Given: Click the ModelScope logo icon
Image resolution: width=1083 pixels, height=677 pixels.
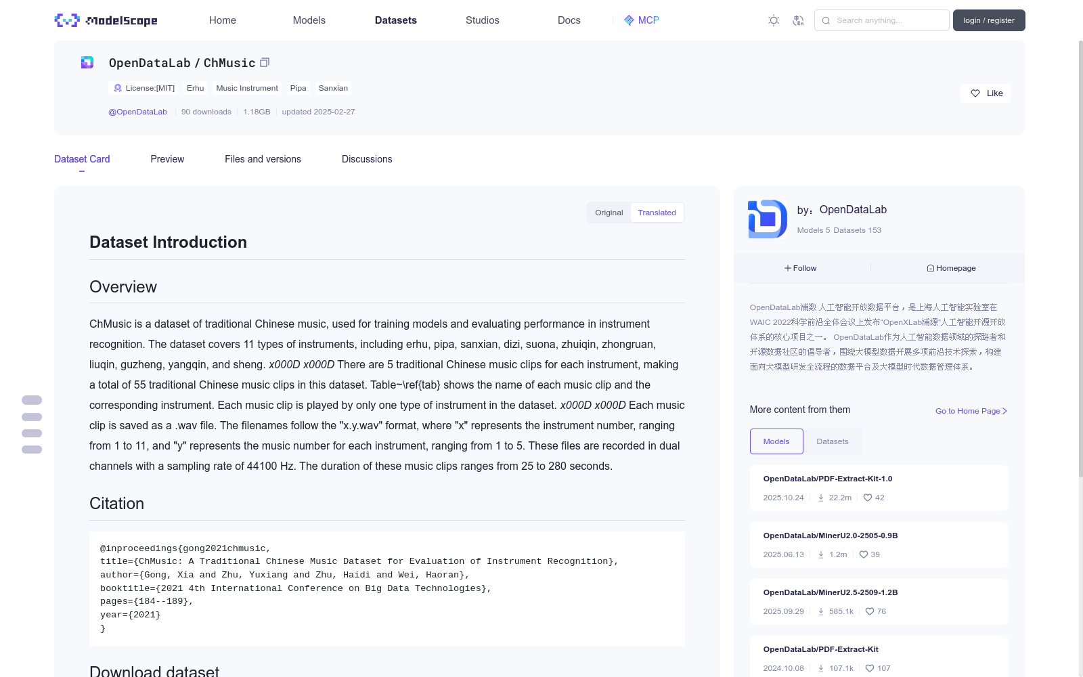Looking at the screenshot, I should coord(67,20).
